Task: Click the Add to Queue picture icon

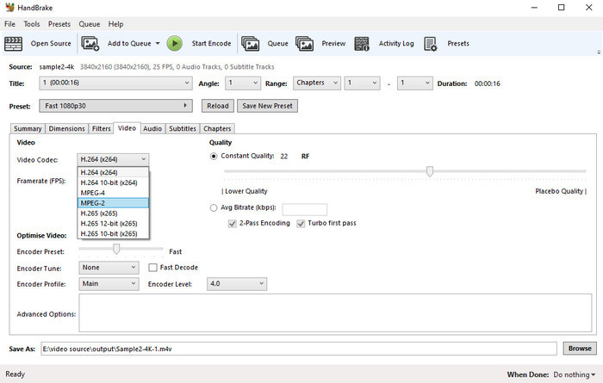Action: tap(90, 44)
